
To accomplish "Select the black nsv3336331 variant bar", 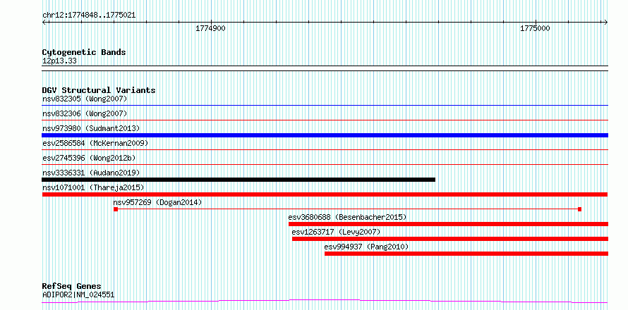I will click(x=238, y=180).
